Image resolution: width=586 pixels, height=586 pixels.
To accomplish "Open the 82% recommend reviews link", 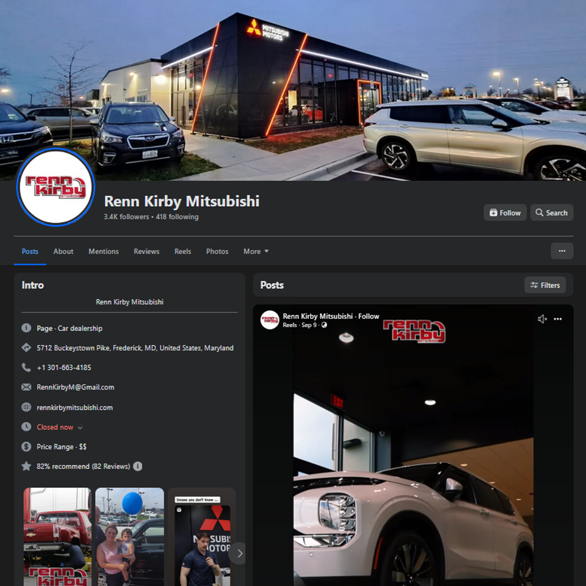I will click(84, 466).
